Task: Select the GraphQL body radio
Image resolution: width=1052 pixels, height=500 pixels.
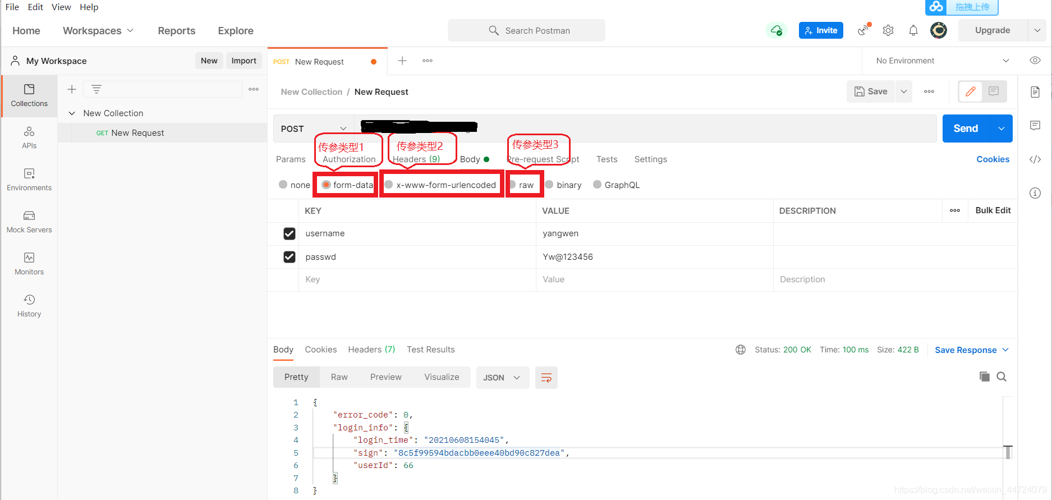Action: [x=598, y=185]
